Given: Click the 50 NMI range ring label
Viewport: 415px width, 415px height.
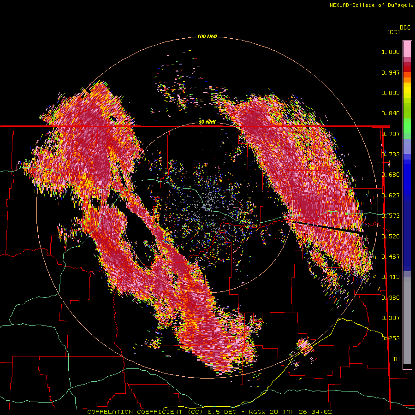Looking at the screenshot, I should (x=207, y=122).
